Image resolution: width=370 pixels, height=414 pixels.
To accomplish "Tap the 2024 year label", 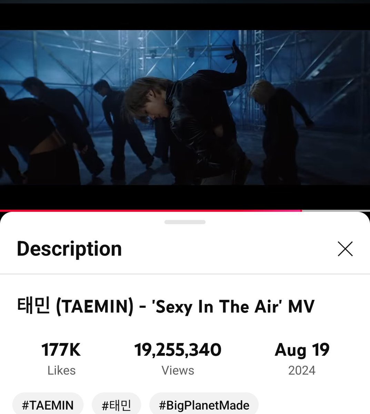I will [302, 371].
